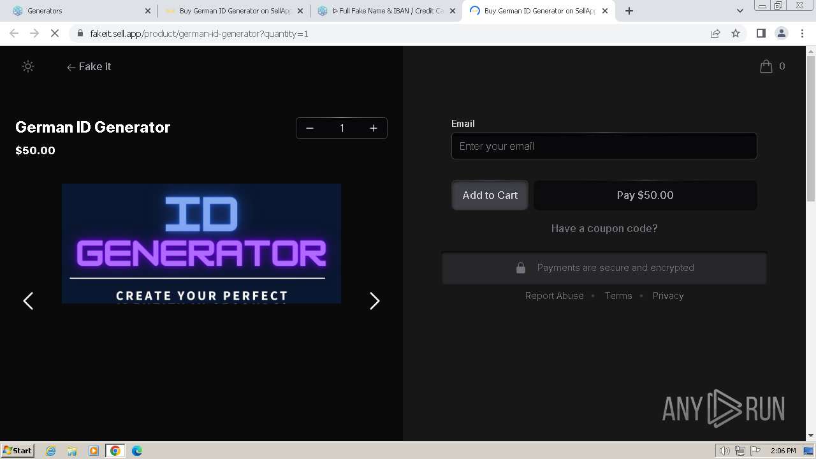
Task: Bookmark this page star icon
Action: tap(736, 33)
